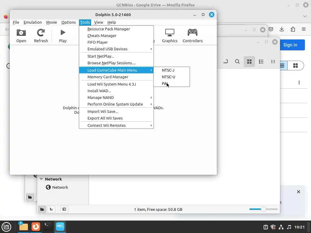Expand Manage NAND submenu
The height and width of the screenshot is (233, 311).
[116, 97]
